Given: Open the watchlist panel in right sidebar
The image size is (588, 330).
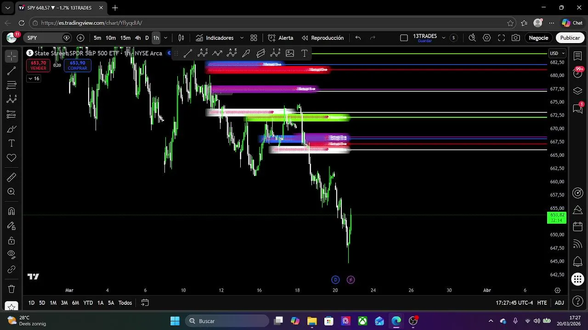Looking at the screenshot, I should (578, 56).
